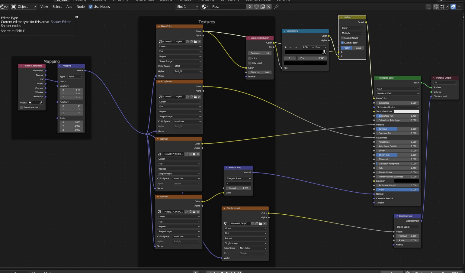This screenshot has height=273, width=465.
Task: Open Color Ramp RGB color mode dropdown
Action: pos(308,47)
